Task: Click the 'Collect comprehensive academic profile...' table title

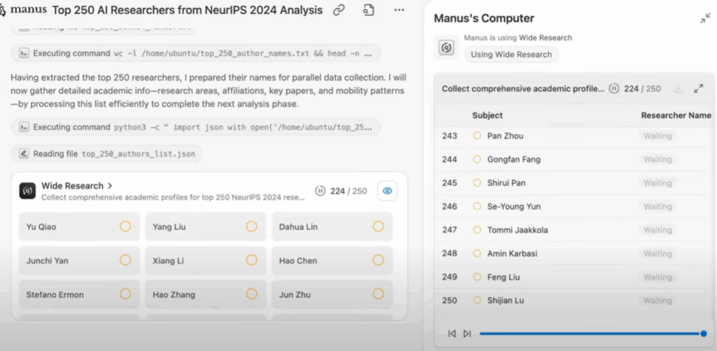Action: pos(523,89)
